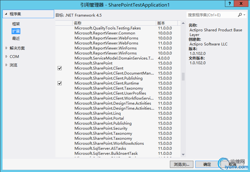Collapse the 程序集 category
This screenshot has width=250, height=172.
(x=6, y=14)
